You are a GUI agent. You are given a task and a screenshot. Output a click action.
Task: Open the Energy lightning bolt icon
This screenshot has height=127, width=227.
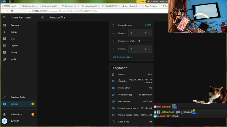[x=4, y=32]
